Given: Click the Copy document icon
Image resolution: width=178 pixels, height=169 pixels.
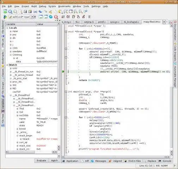Looking at the screenshot, I should click(x=55, y=12).
